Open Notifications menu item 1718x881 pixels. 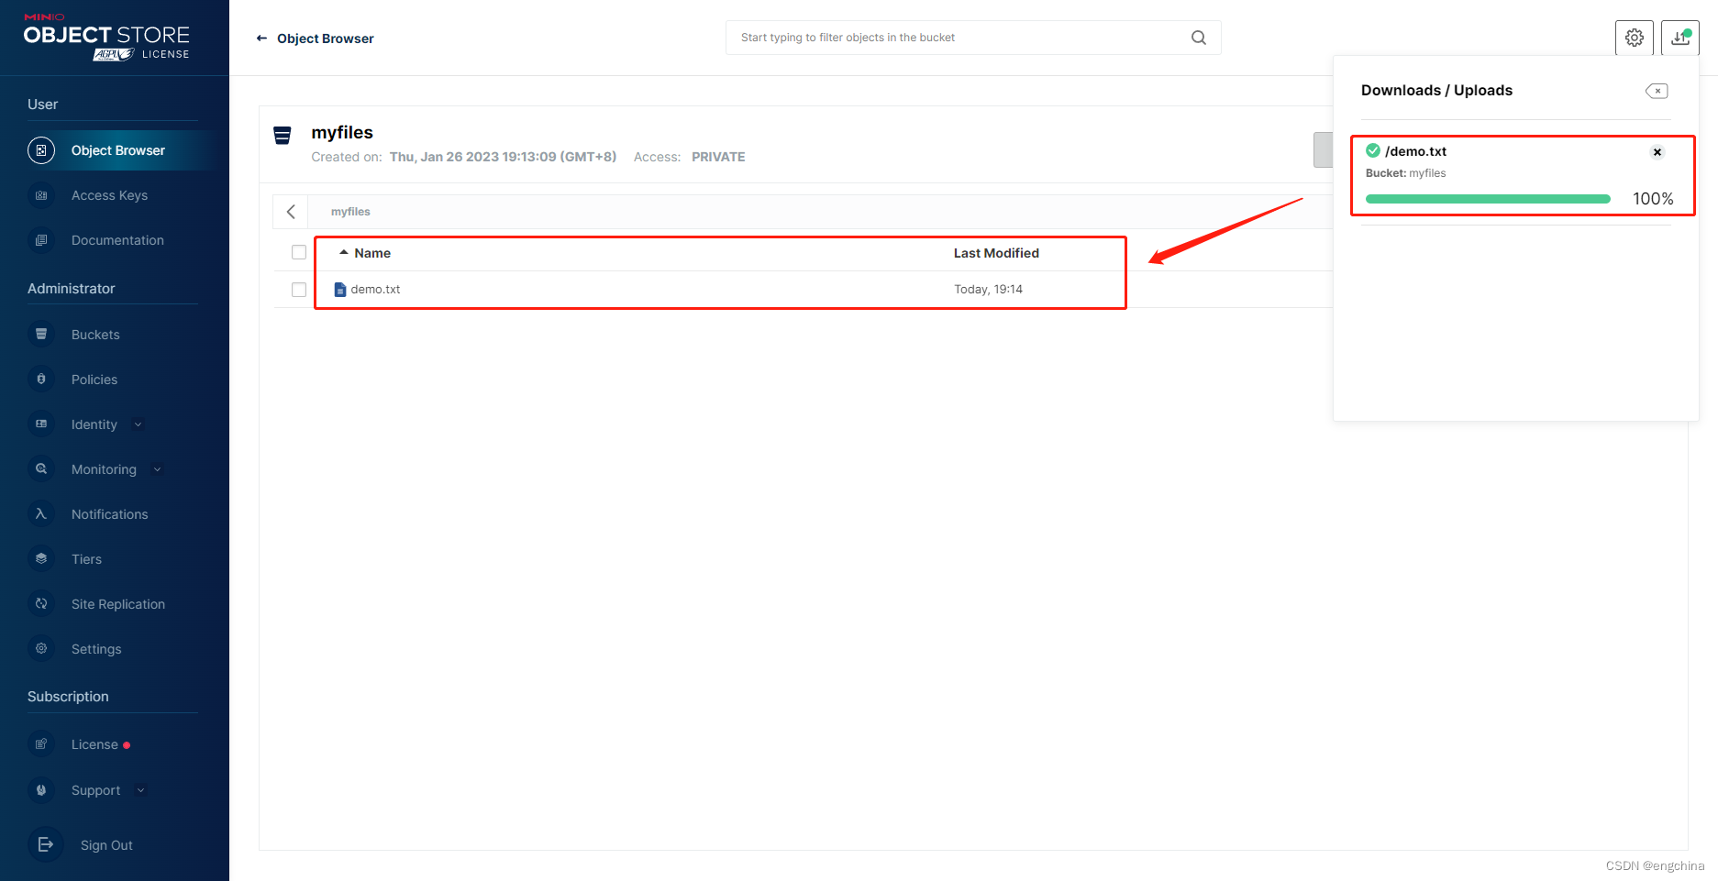(109, 514)
